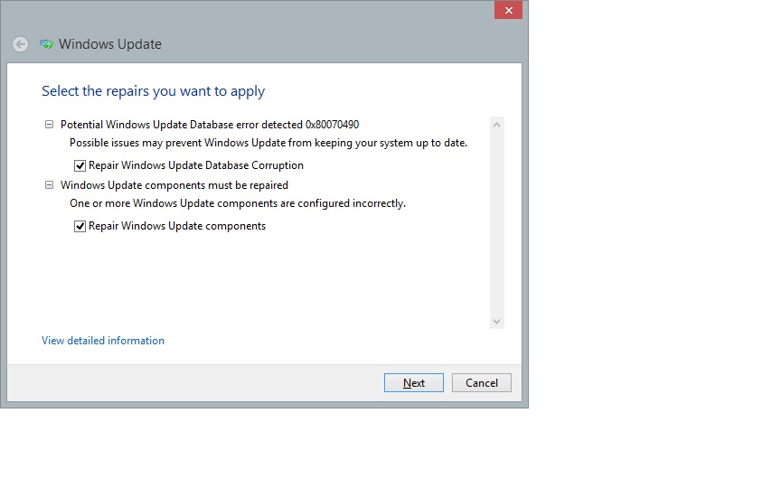This screenshot has width=781, height=488.
Task: Open the View detailed information link
Action: [103, 341]
